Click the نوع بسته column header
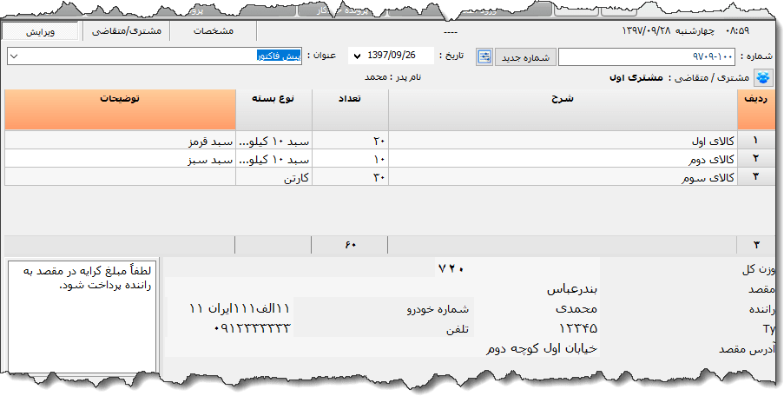The width and height of the screenshot is (784, 396). 273,109
